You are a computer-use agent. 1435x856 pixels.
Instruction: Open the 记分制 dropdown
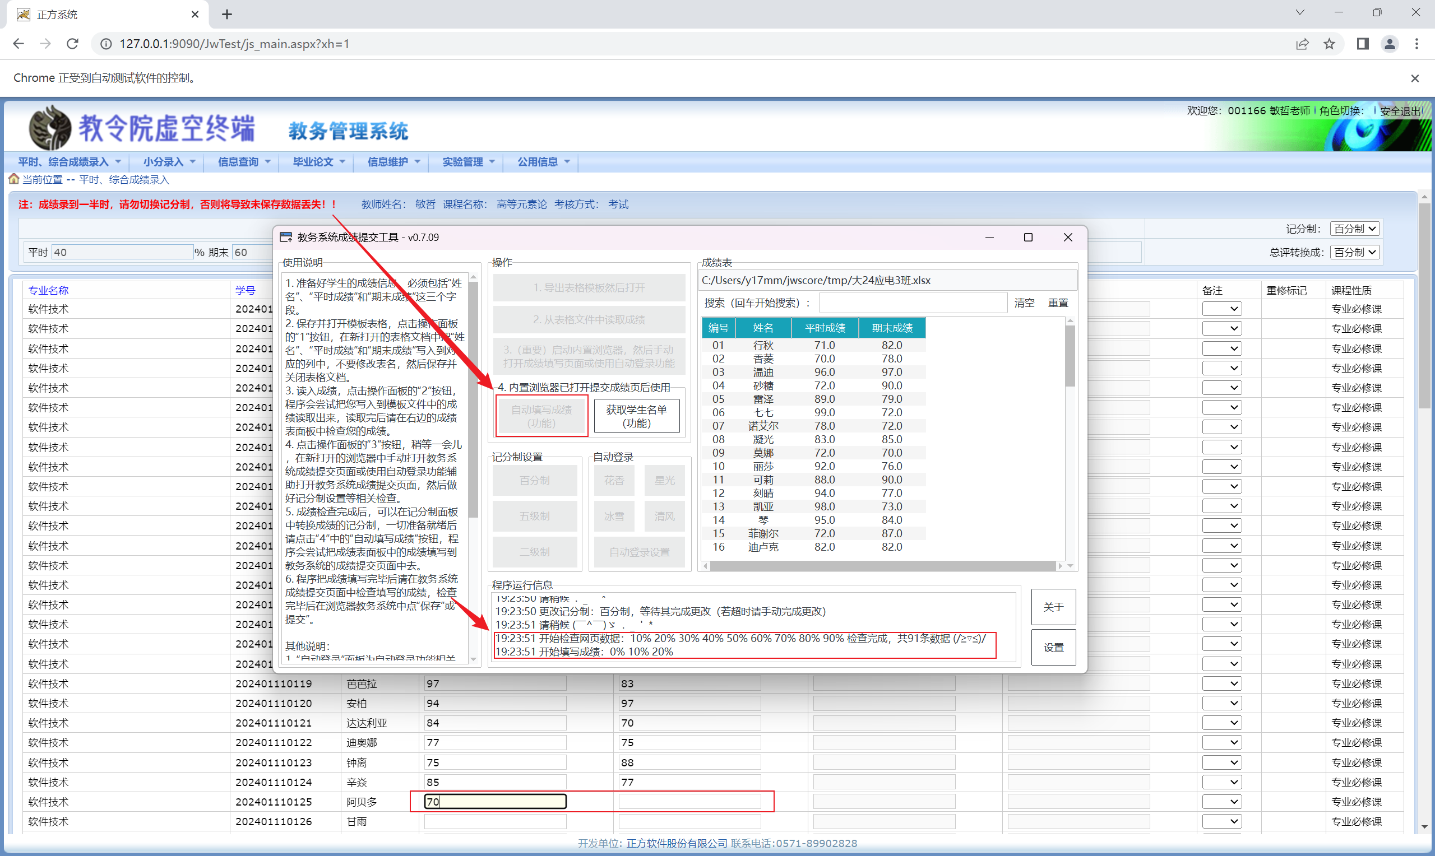point(1354,229)
